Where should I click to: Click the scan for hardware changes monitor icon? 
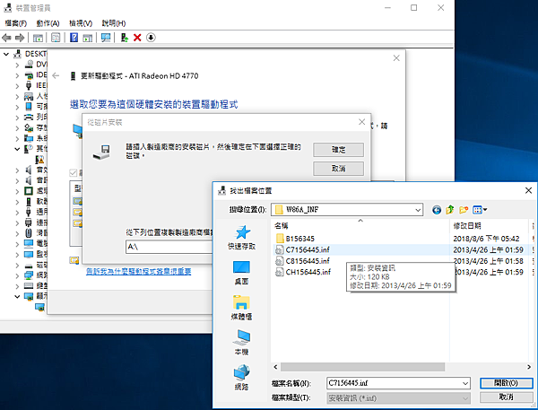click(x=106, y=38)
